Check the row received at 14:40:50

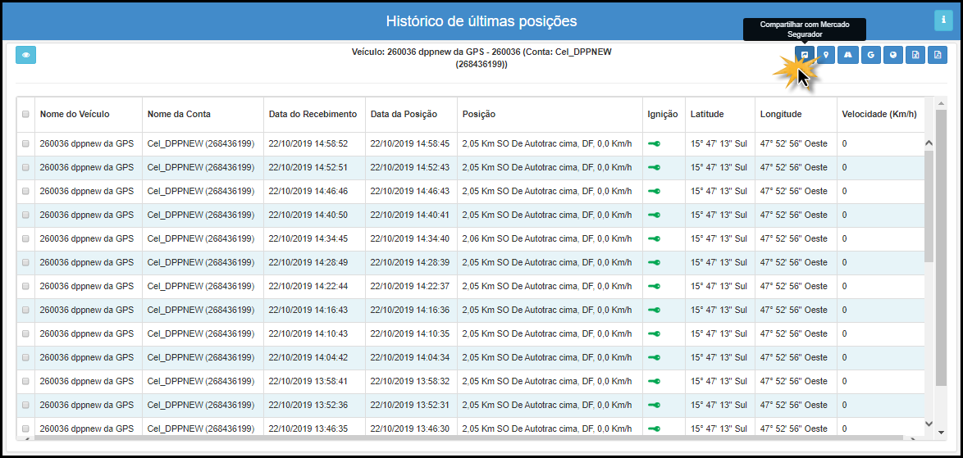tap(25, 215)
